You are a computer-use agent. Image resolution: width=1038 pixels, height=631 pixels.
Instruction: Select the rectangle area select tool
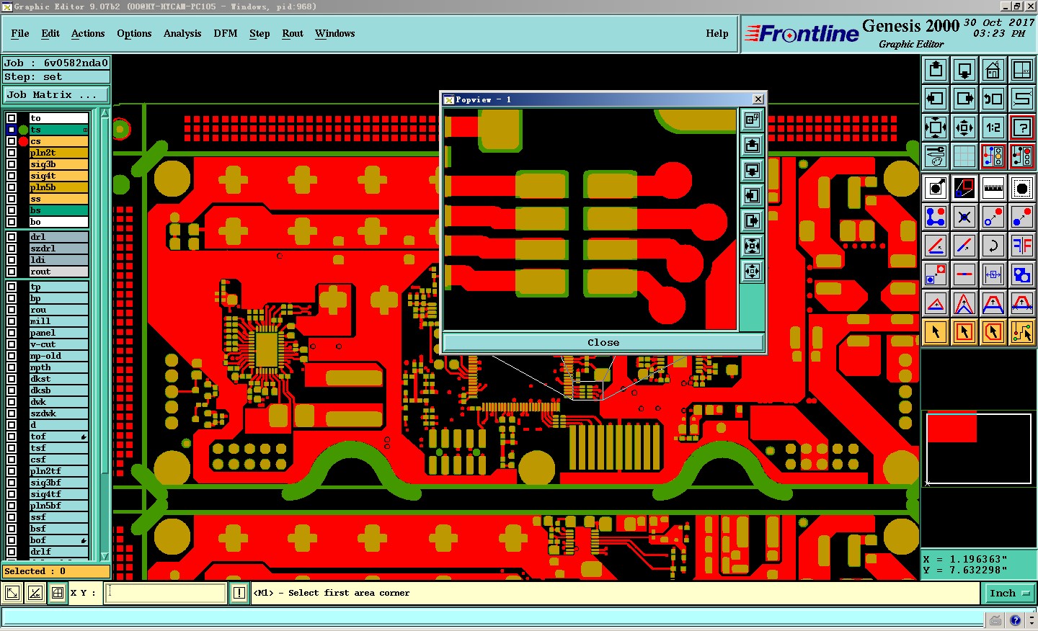(964, 332)
